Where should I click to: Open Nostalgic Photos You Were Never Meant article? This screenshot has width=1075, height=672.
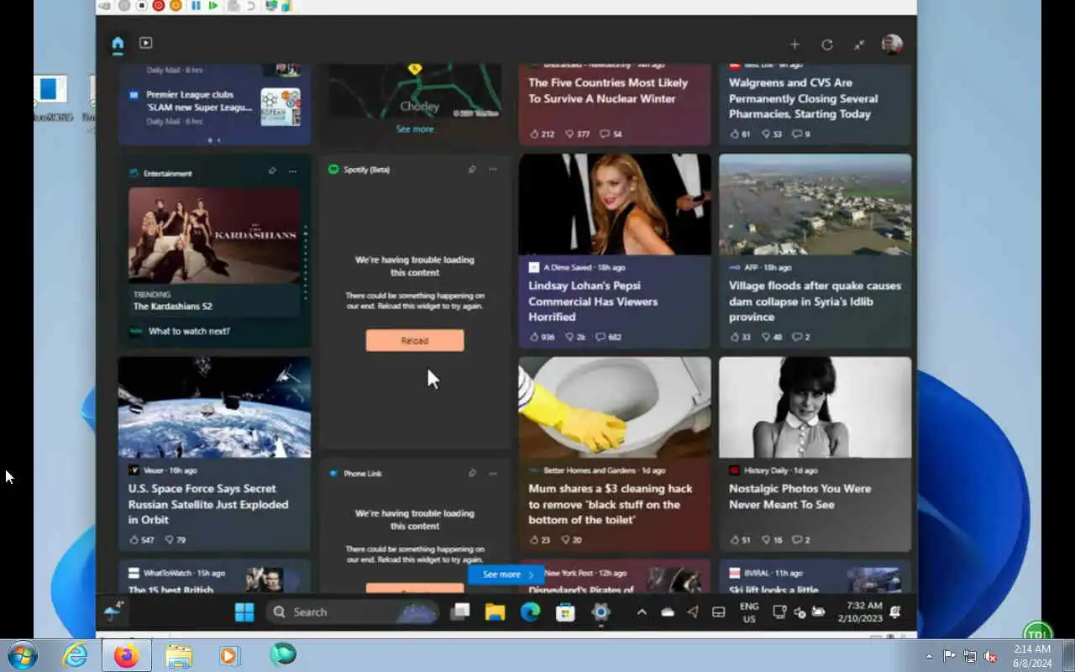pos(800,496)
